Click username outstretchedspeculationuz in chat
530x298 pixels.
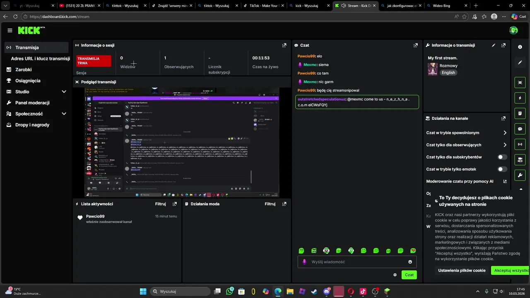coord(321,99)
